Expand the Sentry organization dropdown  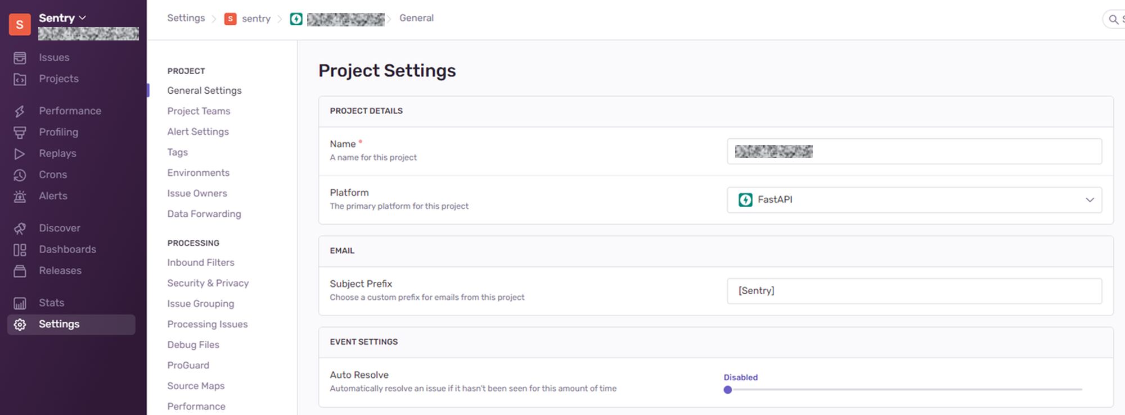[62, 18]
